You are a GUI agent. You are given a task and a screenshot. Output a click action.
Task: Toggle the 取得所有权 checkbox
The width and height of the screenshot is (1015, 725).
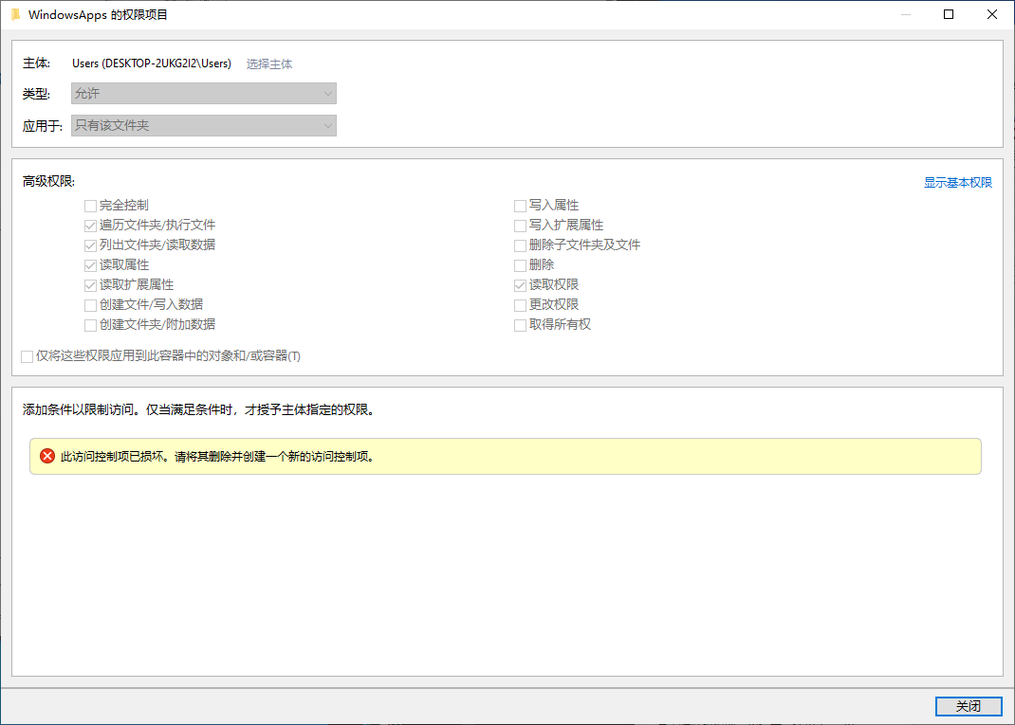click(x=520, y=325)
